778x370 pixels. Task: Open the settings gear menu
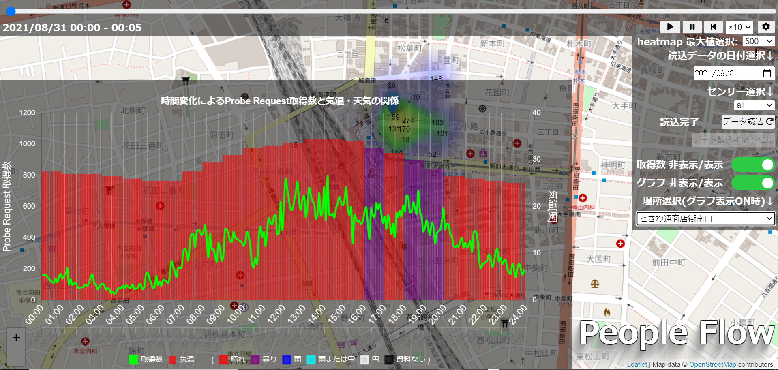765,27
